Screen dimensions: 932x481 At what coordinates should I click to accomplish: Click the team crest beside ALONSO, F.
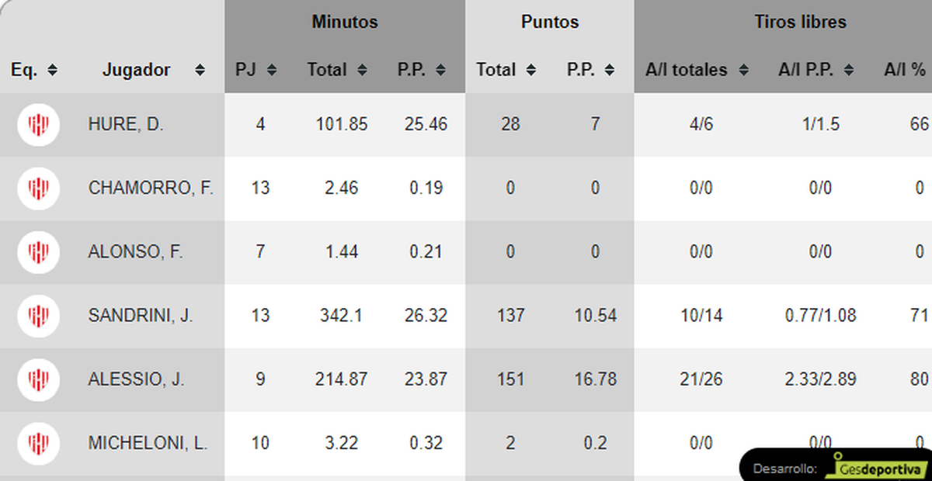coord(39,251)
